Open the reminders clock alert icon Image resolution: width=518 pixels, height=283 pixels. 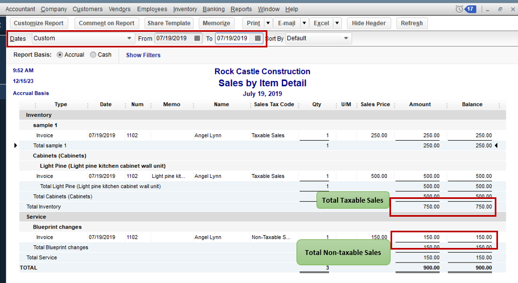(x=459, y=9)
